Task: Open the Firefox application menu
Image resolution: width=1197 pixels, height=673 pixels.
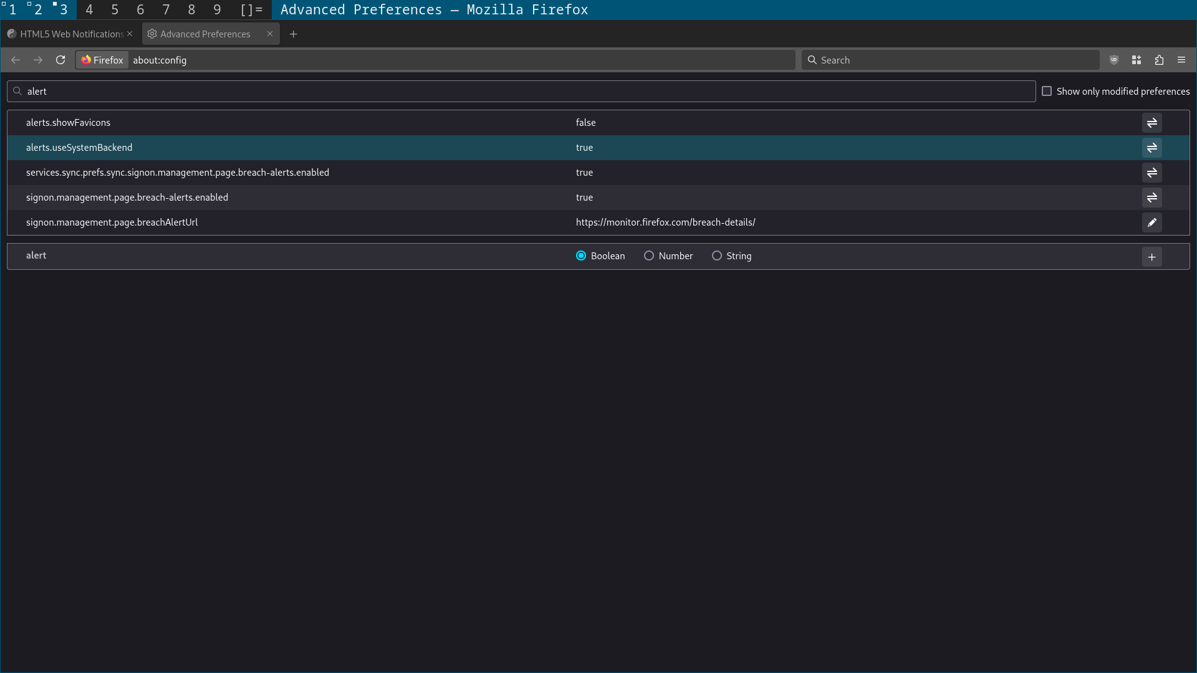Action: coord(1181,60)
